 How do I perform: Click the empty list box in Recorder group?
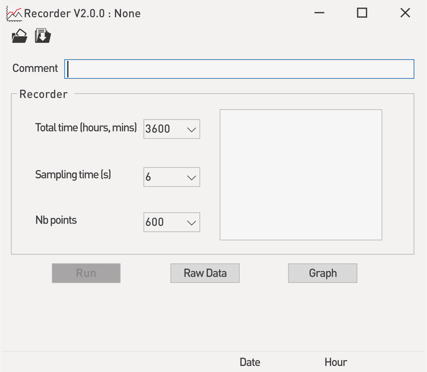click(x=301, y=175)
